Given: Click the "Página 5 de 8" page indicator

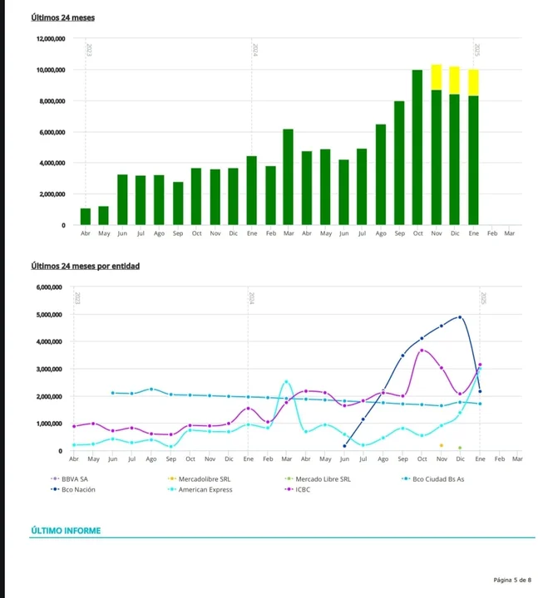Looking at the screenshot, I should coord(511,579).
